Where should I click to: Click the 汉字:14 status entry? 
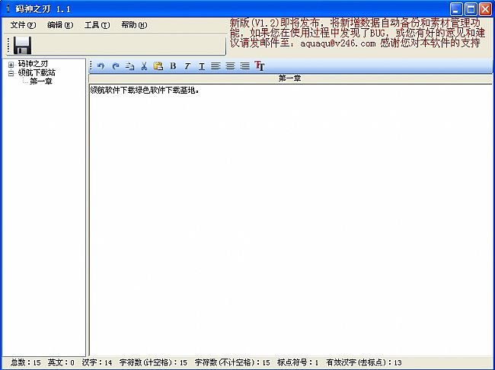pos(97,362)
